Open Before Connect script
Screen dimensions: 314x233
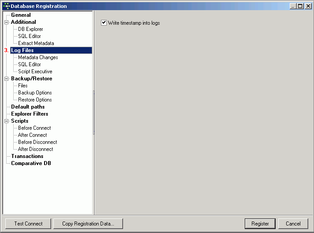[34, 128]
